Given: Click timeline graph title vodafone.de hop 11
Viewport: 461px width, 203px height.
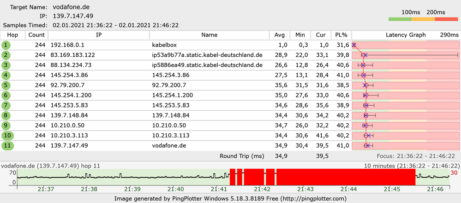Looking at the screenshot, I should coord(51,166).
